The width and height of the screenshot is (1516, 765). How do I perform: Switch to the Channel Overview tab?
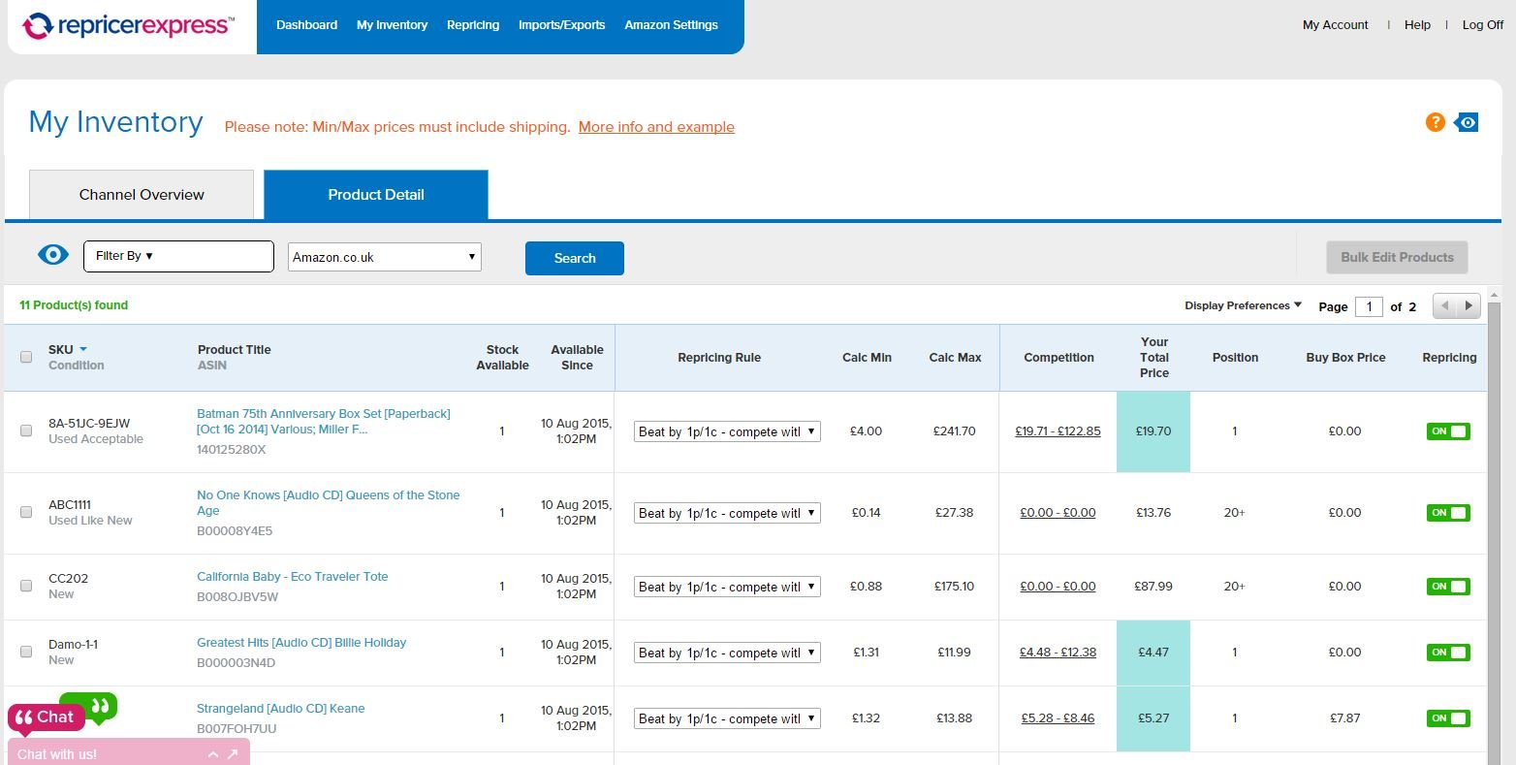141,194
